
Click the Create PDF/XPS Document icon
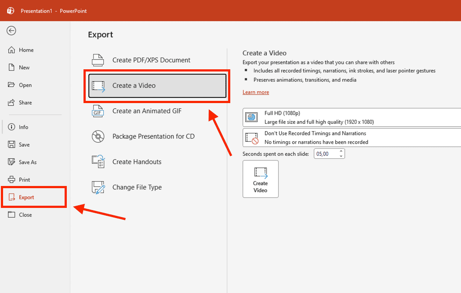coord(98,60)
